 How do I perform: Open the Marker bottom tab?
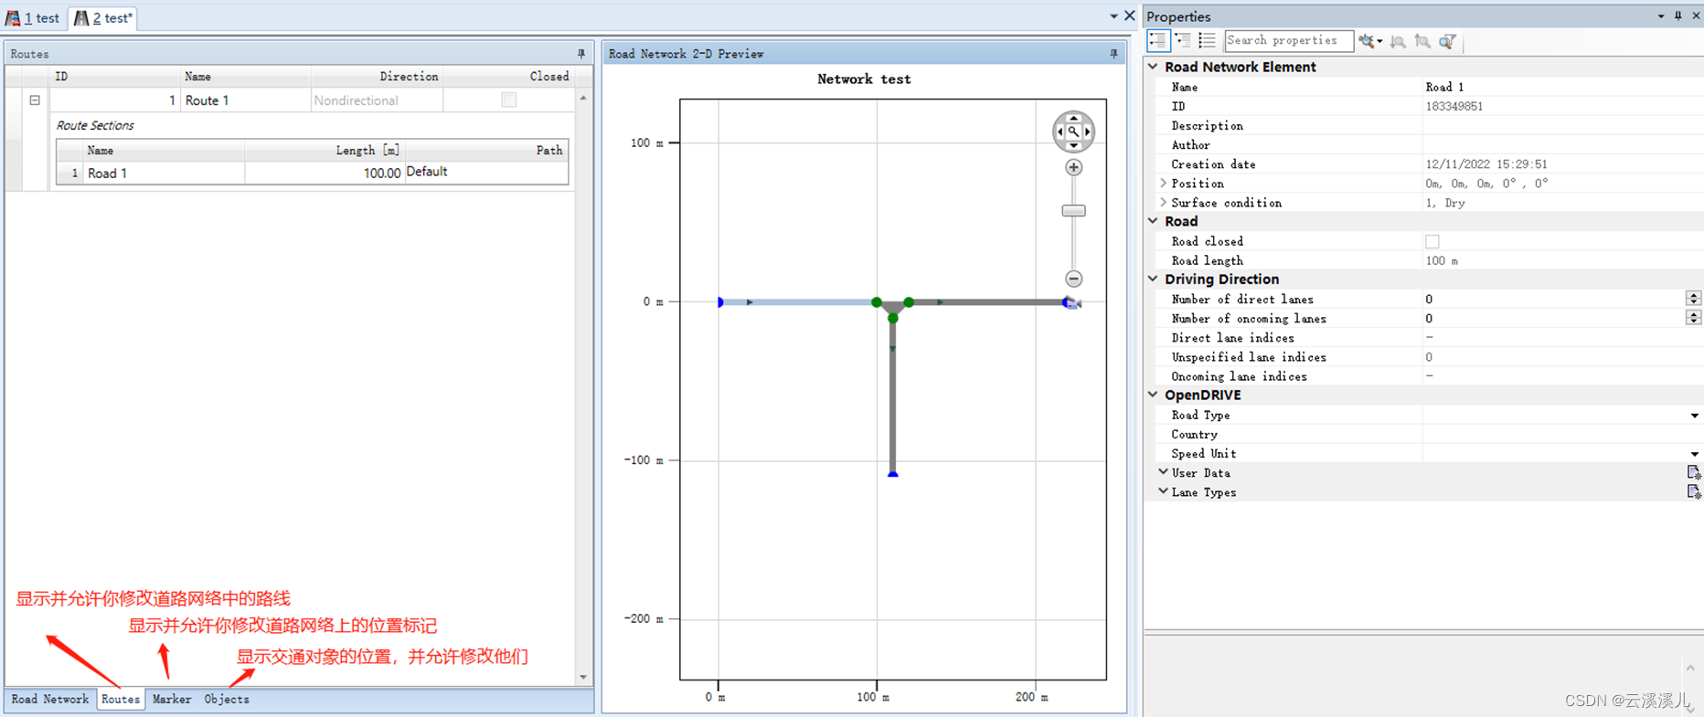point(172,699)
